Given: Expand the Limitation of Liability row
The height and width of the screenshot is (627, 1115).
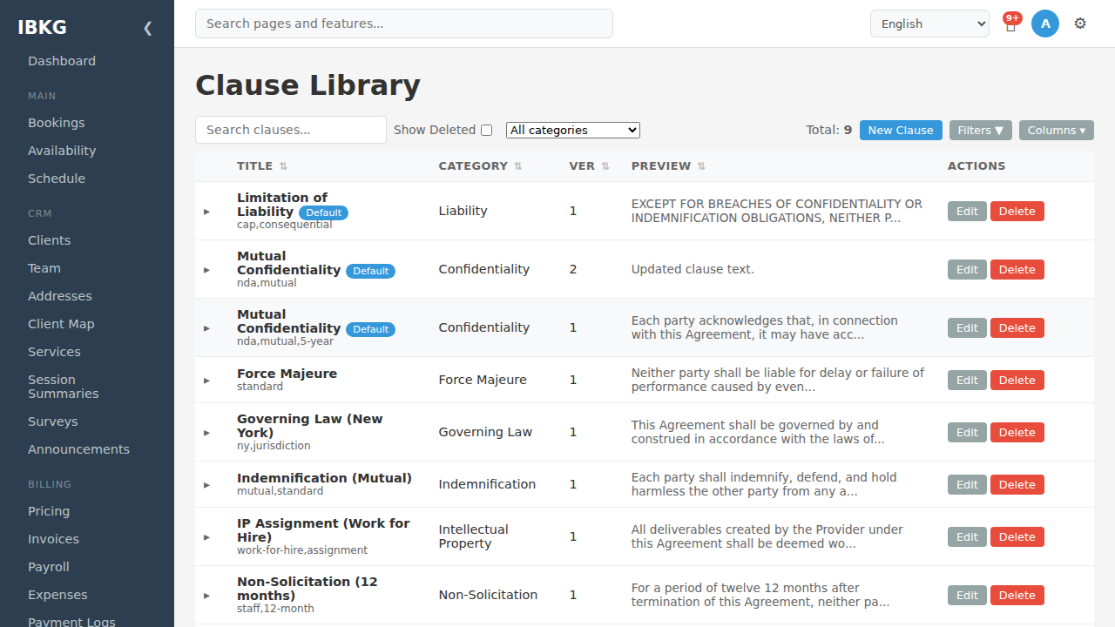Looking at the screenshot, I should [207, 212].
